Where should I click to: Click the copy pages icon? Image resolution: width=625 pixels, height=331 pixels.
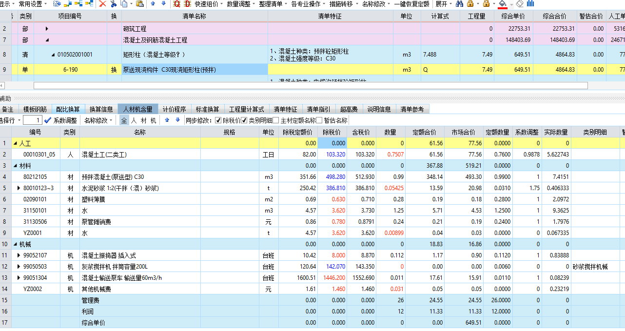tap(124, 4)
